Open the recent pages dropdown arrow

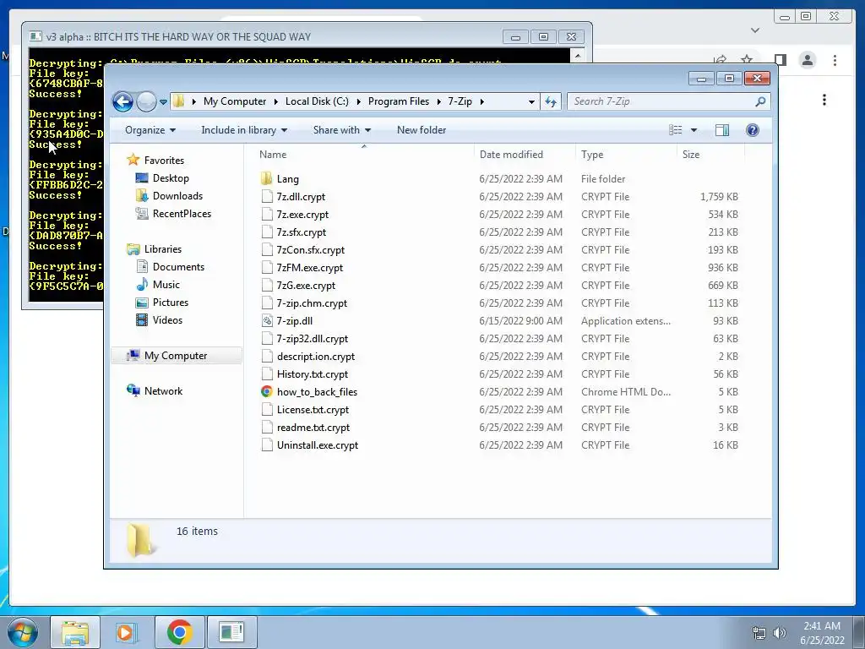(163, 101)
